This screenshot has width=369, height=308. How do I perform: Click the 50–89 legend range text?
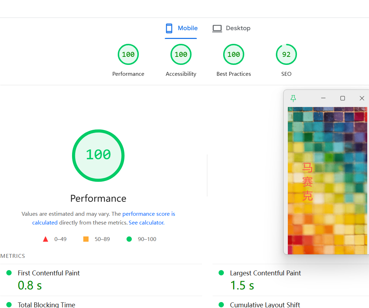pyautogui.click(x=102, y=239)
